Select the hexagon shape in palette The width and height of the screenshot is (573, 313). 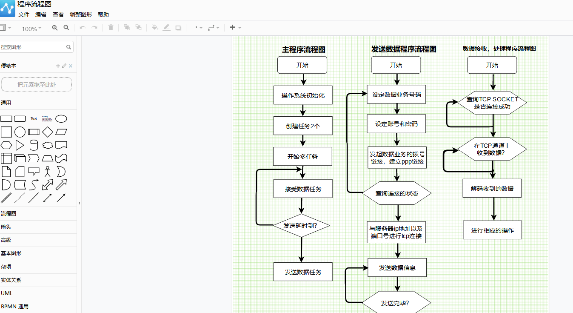click(x=6, y=145)
